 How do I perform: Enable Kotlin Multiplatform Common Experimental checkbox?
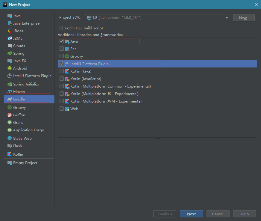(62, 86)
